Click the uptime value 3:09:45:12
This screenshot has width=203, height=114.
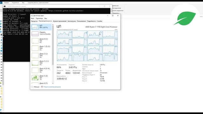point(62,79)
